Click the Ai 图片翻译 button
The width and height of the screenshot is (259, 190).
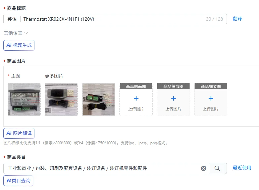click(x=19, y=133)
